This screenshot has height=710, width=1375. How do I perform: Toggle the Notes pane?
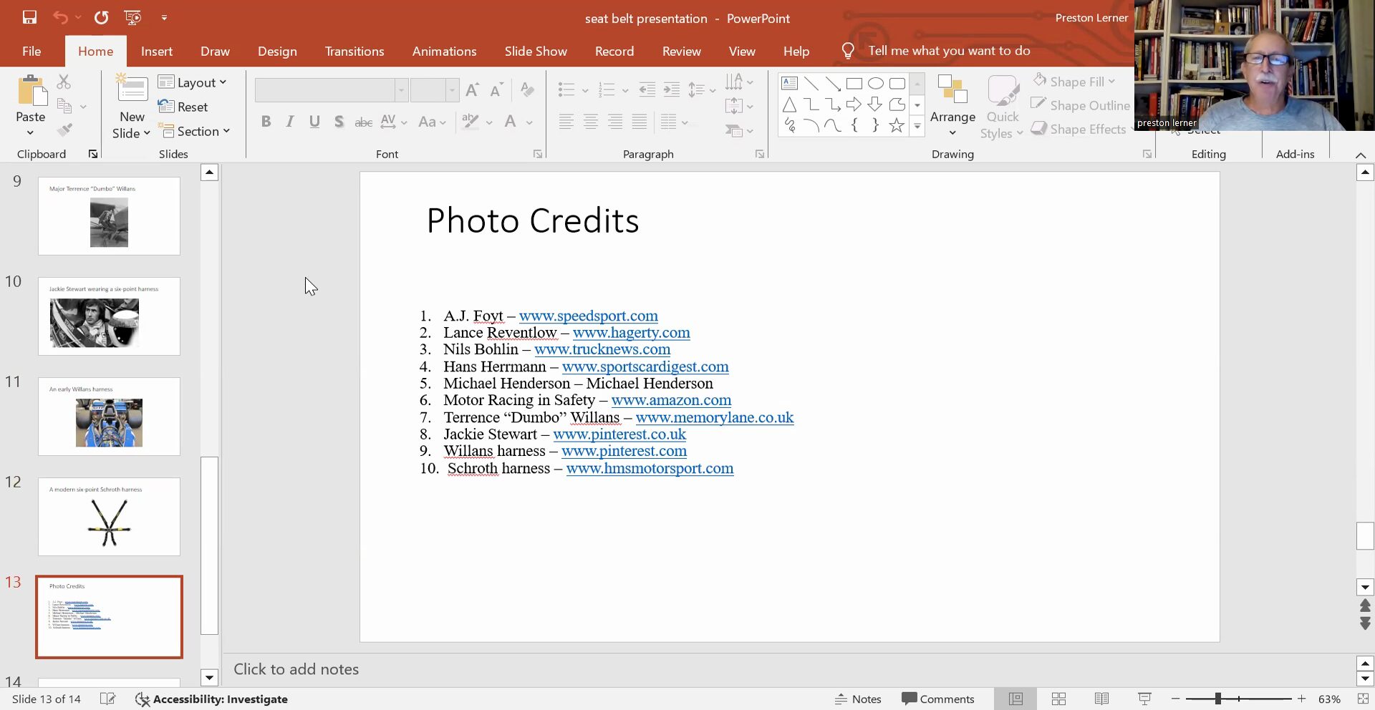coord(858,699)
